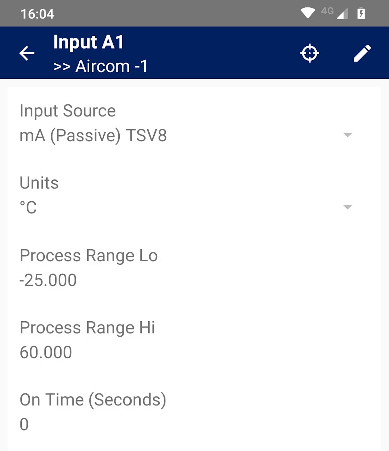Screen dimensions: 389x451
Task: Tap the On Time (Seconds) label
Action: (93, 400)
